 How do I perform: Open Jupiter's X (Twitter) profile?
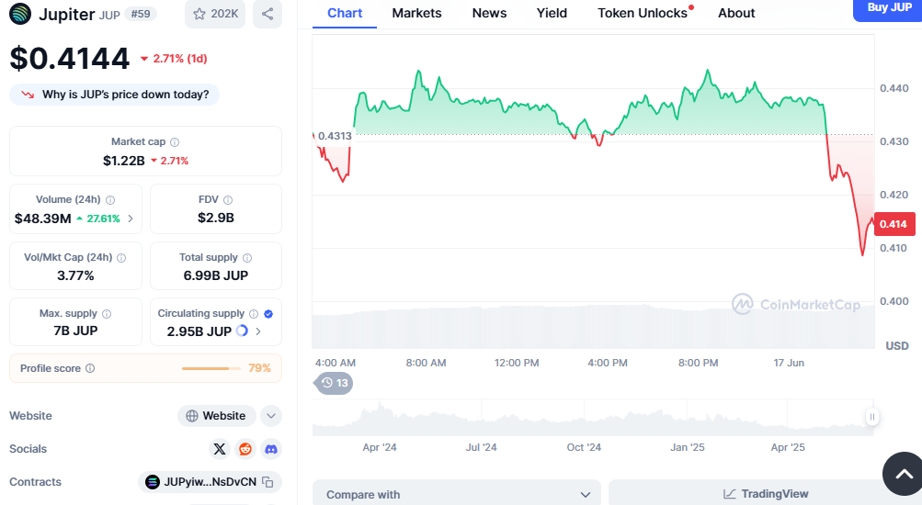(220, 449)
